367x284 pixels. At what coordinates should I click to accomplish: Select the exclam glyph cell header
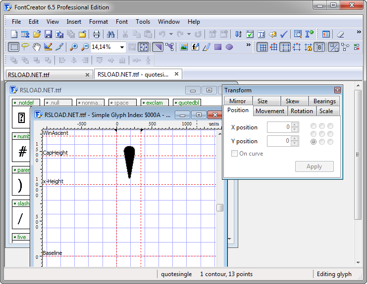[155, 103]
